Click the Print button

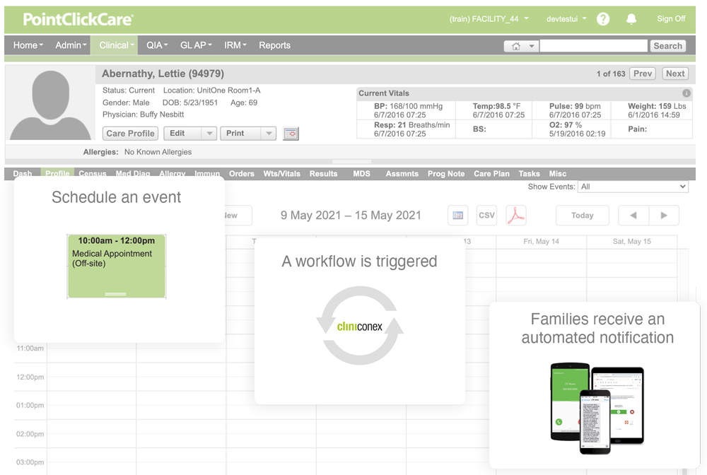pyautogui.click(x=241, y=134)
